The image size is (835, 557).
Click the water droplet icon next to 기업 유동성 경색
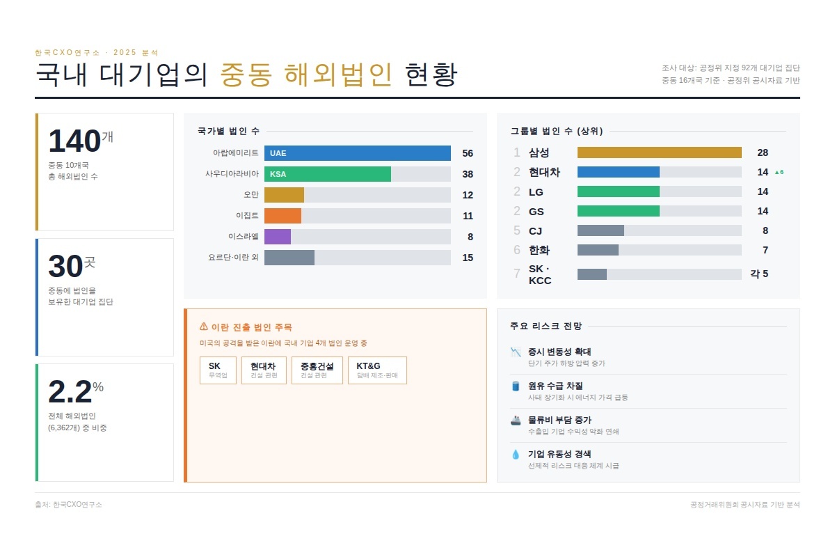click(x=516, y=455)
